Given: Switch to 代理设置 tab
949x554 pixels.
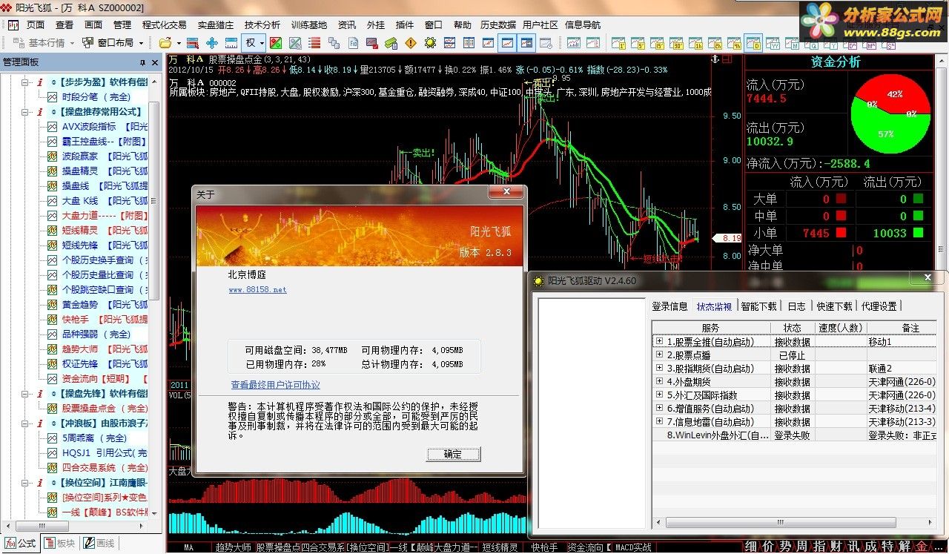Looking at the screenshot, I should 879,306.
